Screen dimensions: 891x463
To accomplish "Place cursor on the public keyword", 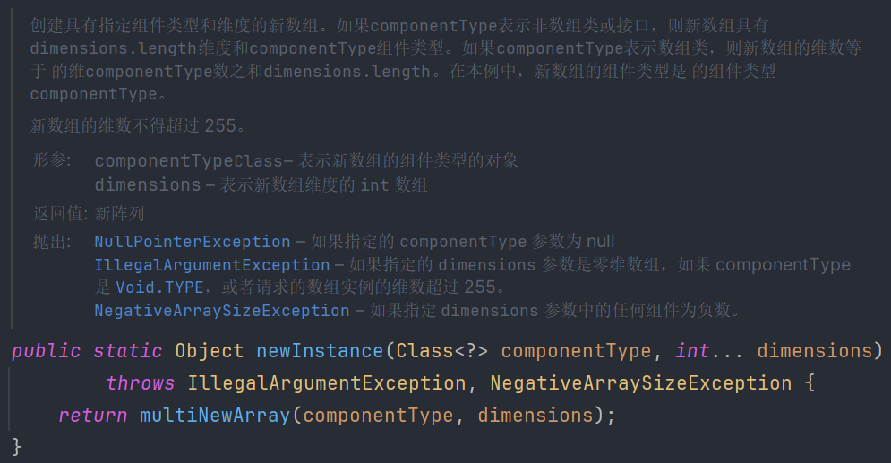I will click(x=47, y=351).
